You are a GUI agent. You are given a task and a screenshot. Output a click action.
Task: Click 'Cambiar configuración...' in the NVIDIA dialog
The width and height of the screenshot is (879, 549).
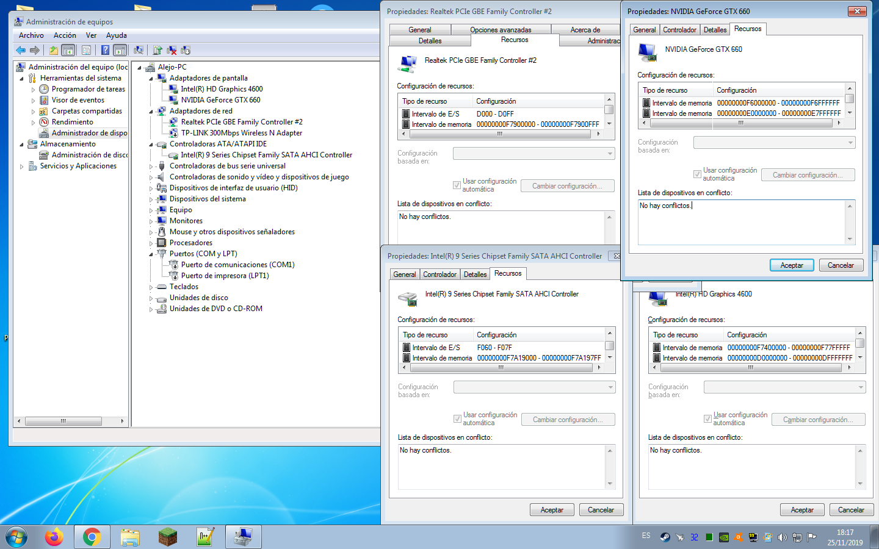pos(808,175)
